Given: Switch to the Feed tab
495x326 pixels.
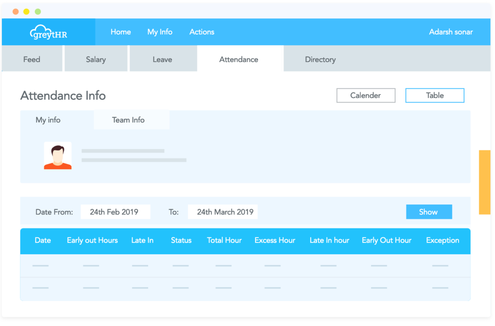Looking at the screenshot, I should coord(32,59).
